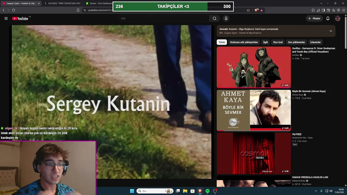This screenshot has width=347, height=195.
Task: Visit the Gorillaz channel link
Action: click(x=295, y=55)
